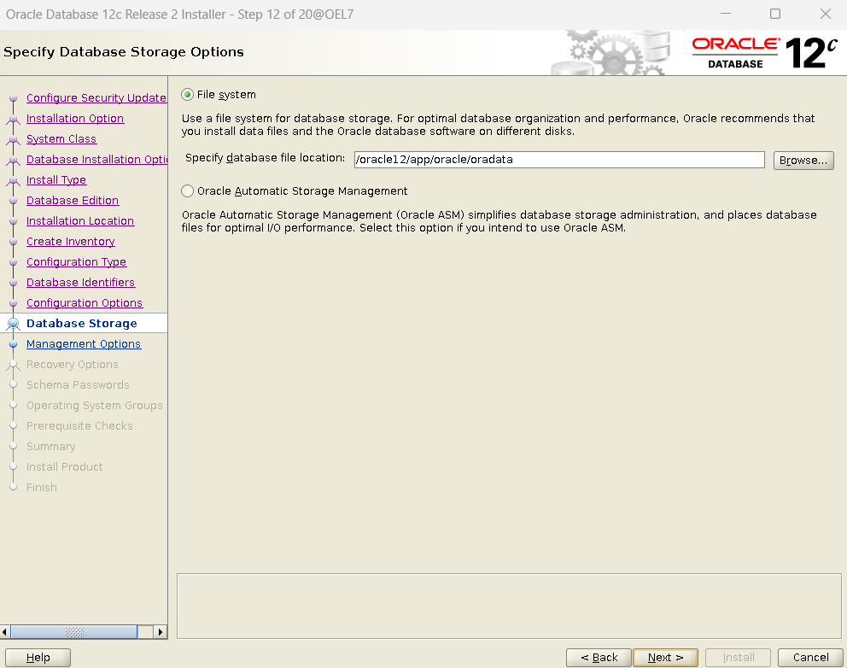Click the database file location field
Image resolution: width=847 pixels, height=668 pixels.
tap(559, 160)
